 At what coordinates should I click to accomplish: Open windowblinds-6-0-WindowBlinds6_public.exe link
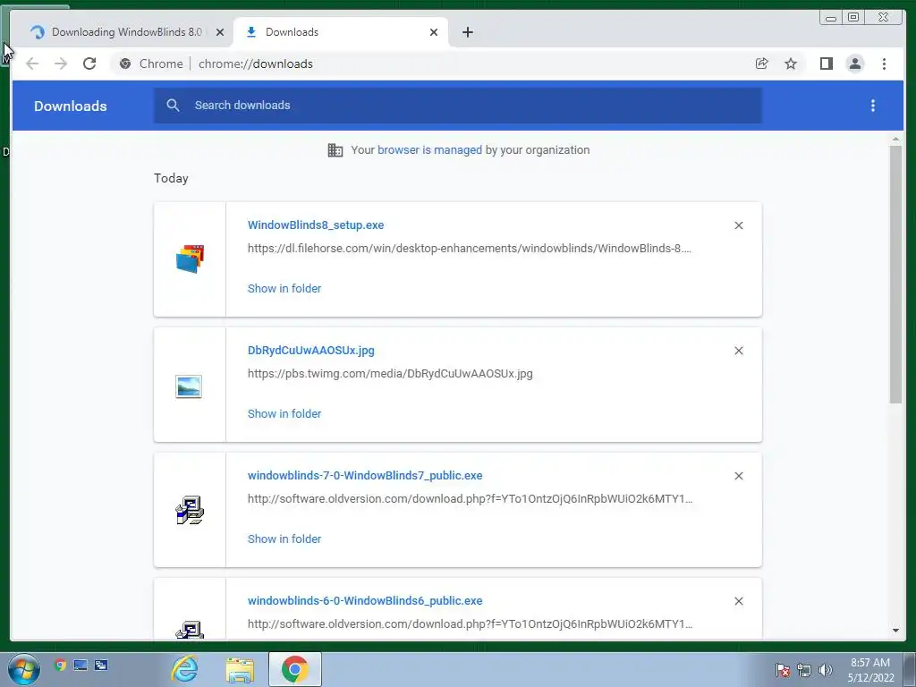coord(365,600)
